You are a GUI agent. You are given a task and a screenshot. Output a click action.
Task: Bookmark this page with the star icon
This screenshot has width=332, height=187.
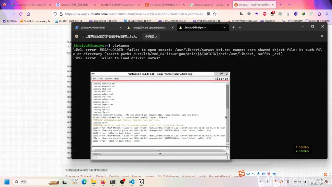click(x=215, y=14)
